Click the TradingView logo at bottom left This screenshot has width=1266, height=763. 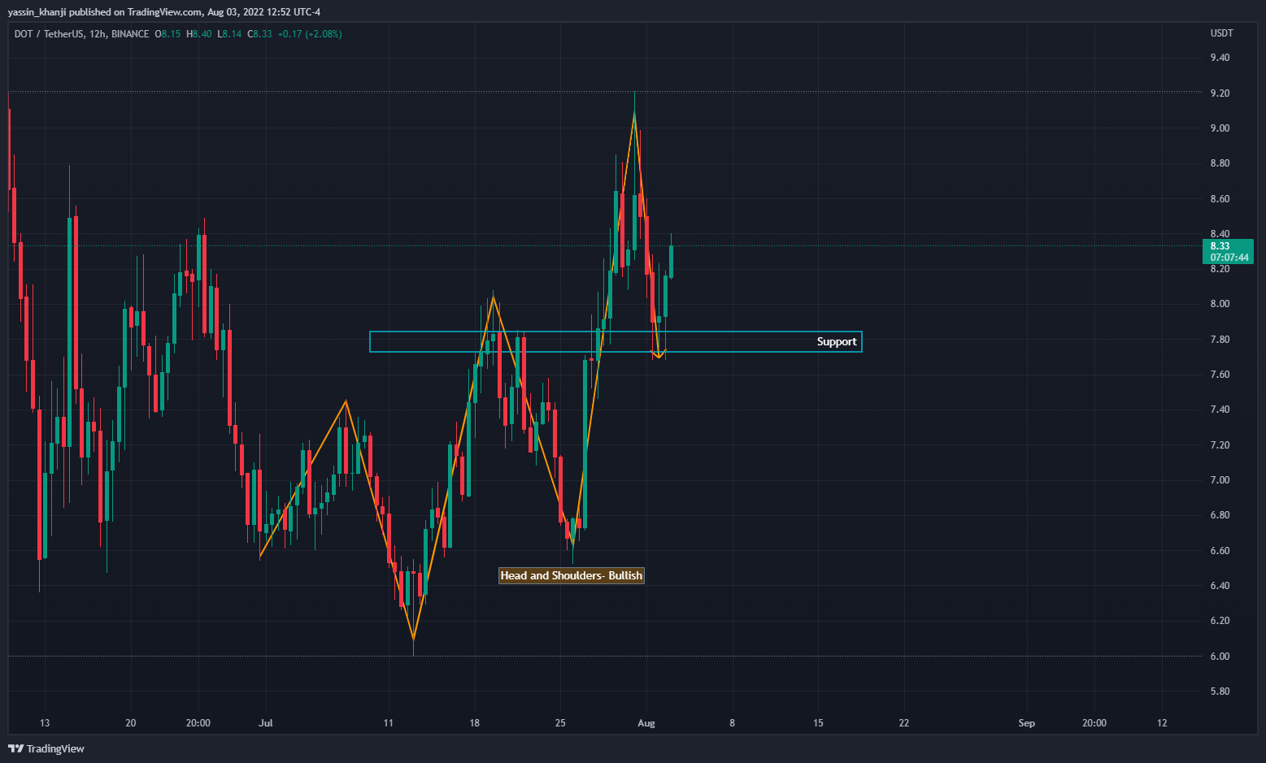(x=46, y=748)
